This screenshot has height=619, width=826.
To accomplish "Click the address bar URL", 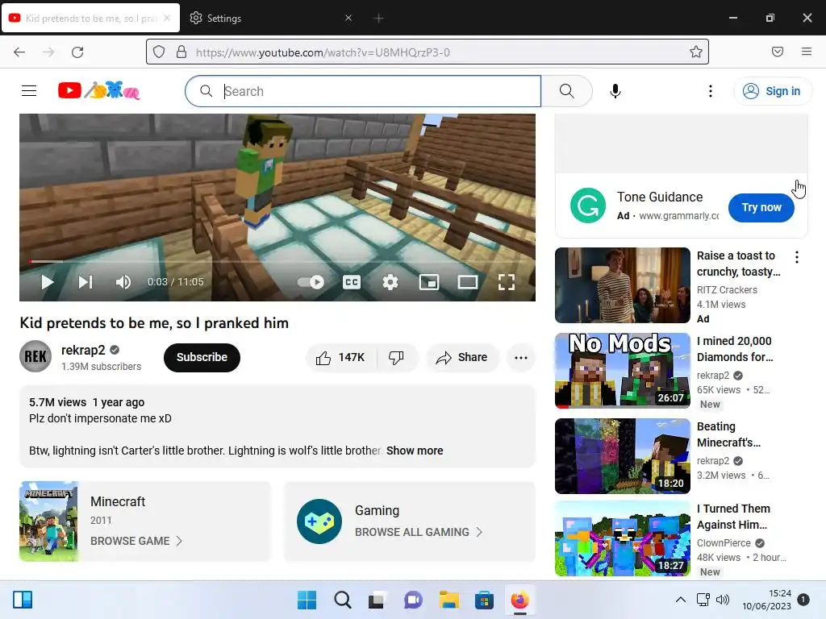I will [x=323, y=52].
